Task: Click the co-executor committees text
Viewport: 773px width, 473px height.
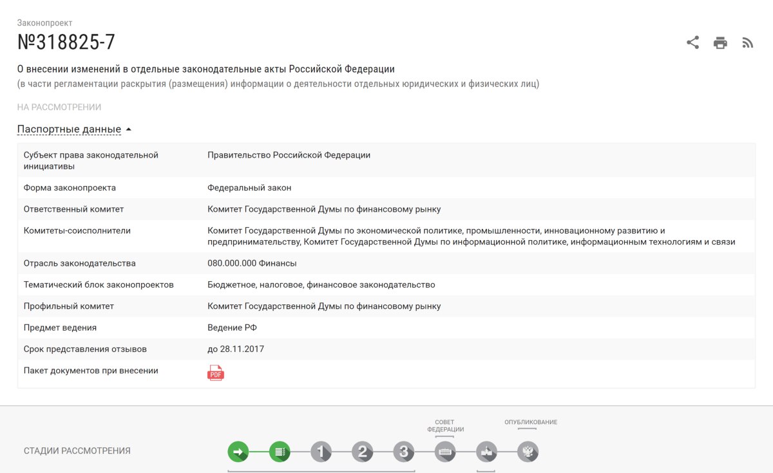Action: (471, 236)
